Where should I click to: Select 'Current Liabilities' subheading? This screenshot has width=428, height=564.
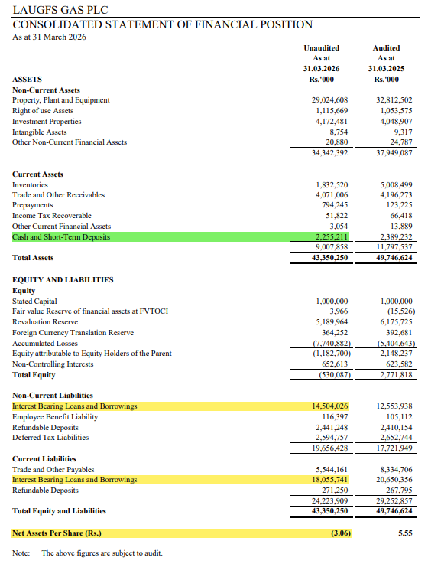[x=44, y=459]
